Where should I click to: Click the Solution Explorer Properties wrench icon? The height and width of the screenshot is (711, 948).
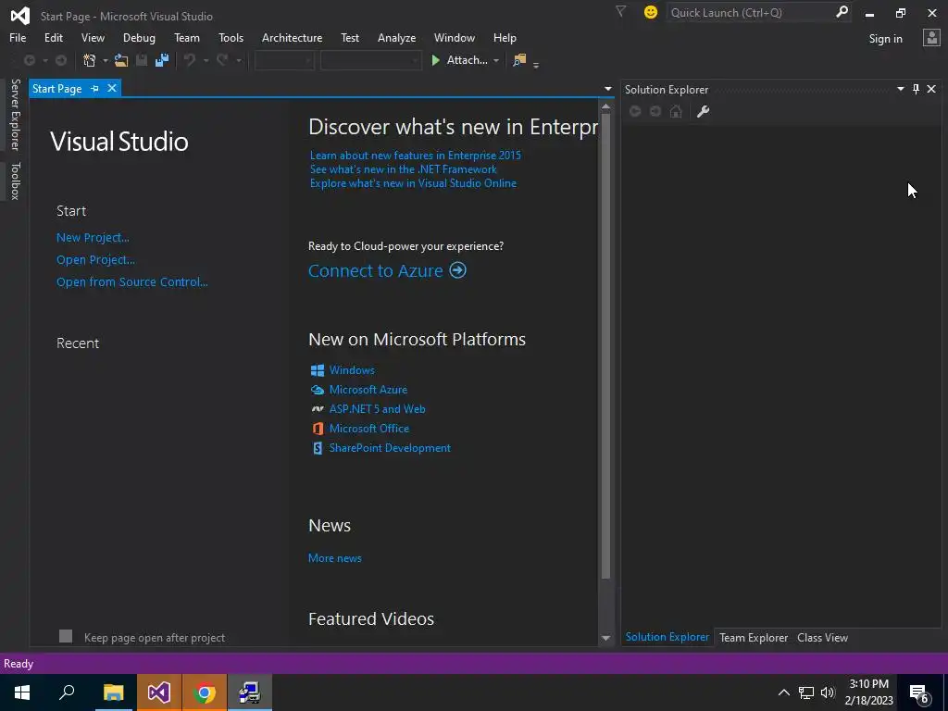(x=703, y=111)
